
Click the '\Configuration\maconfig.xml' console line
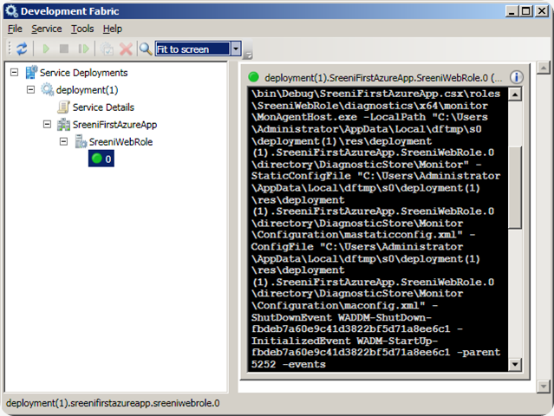(x=344, y=305)
